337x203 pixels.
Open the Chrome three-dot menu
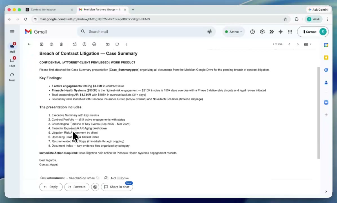tap(327, 19)
